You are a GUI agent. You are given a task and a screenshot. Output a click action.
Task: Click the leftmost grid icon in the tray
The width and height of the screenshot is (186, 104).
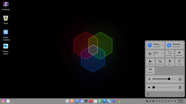pyautogui.click(x=147, y=101)
